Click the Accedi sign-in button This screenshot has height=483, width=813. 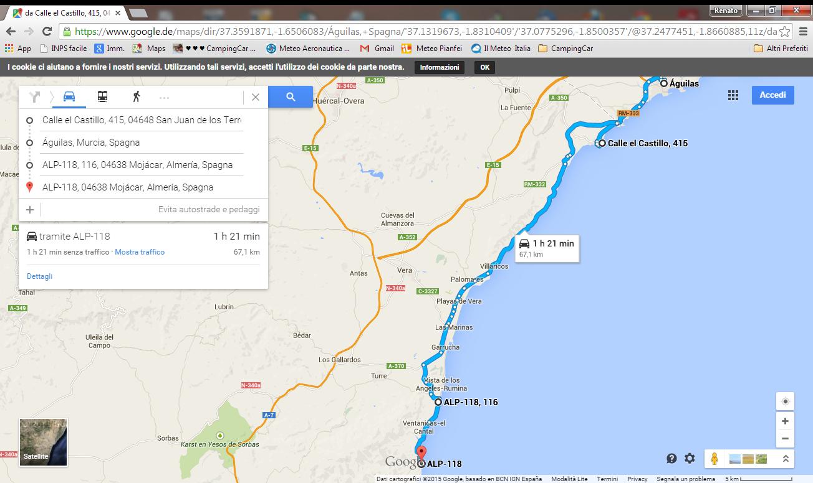(773, 95)
